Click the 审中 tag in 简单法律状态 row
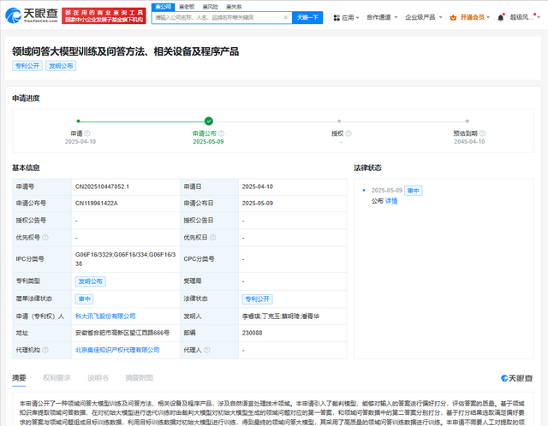The width and height of the screenshot is (548, 426). [84, 299]
